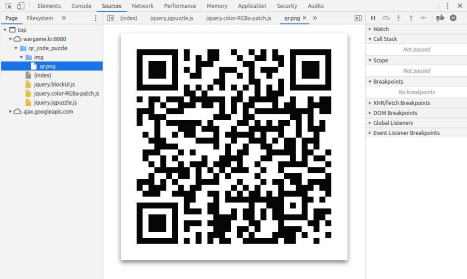
Task: Hide the navigator sidebar
Action: (x=111, y=18)
